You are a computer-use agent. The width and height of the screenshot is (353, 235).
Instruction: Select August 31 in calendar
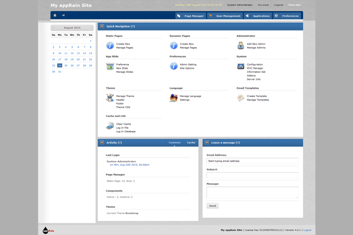click(x=59, y=72)
